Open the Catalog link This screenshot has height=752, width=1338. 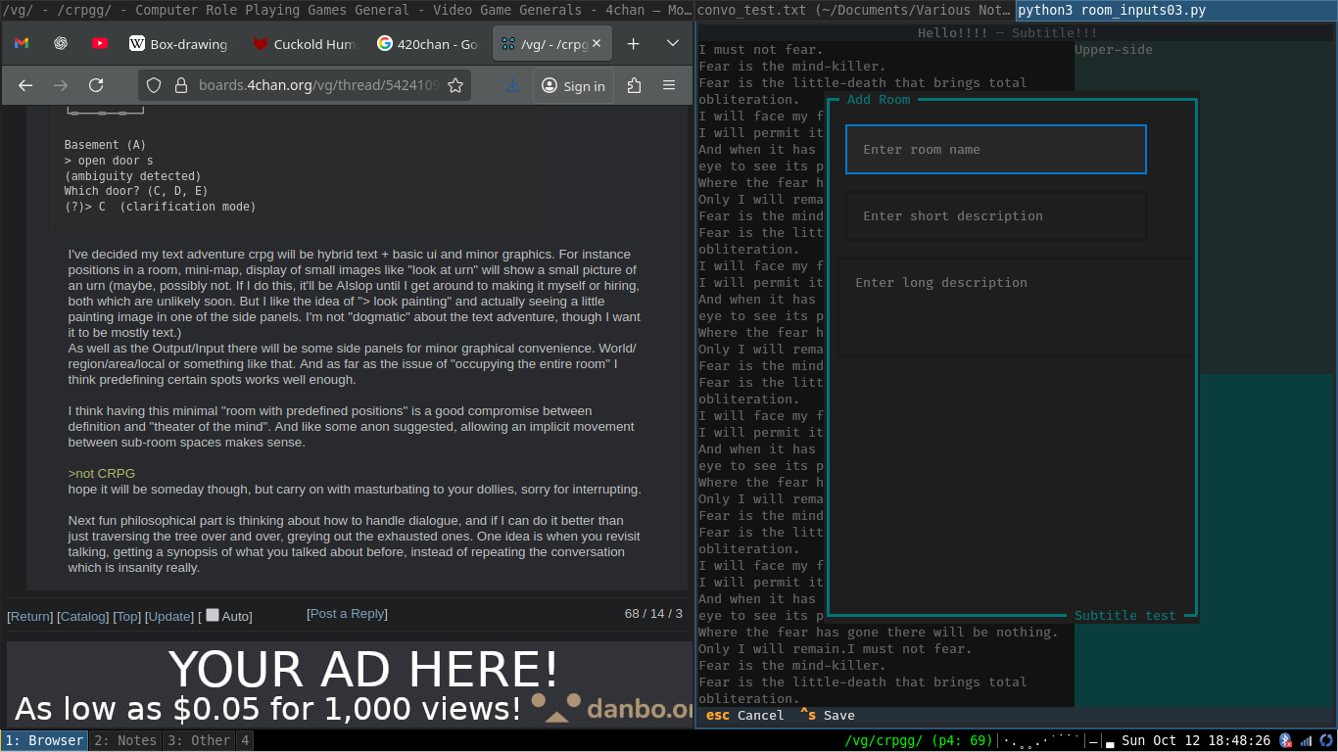83,616
